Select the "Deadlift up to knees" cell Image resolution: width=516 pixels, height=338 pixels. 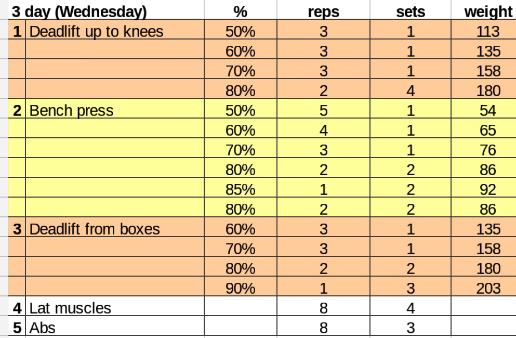click(97, 32)
